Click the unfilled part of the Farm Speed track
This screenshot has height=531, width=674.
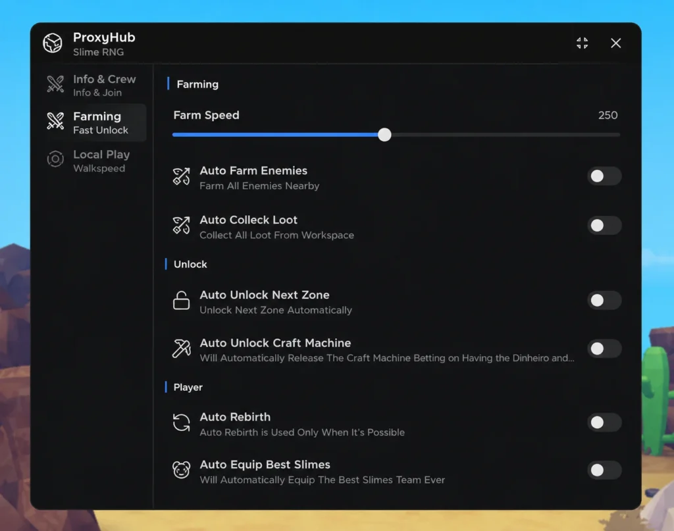(505, 135)
